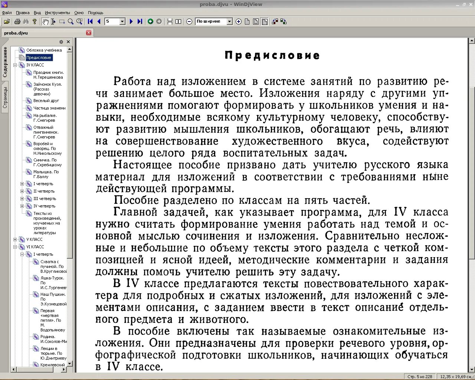
Task: Expand the 'I четверть' node under IV КЛАСС
Action: [22, 184]
